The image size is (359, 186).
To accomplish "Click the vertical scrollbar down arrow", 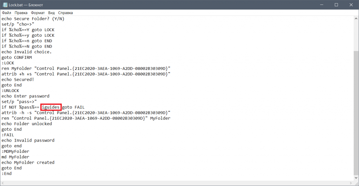I will (356, 178).
